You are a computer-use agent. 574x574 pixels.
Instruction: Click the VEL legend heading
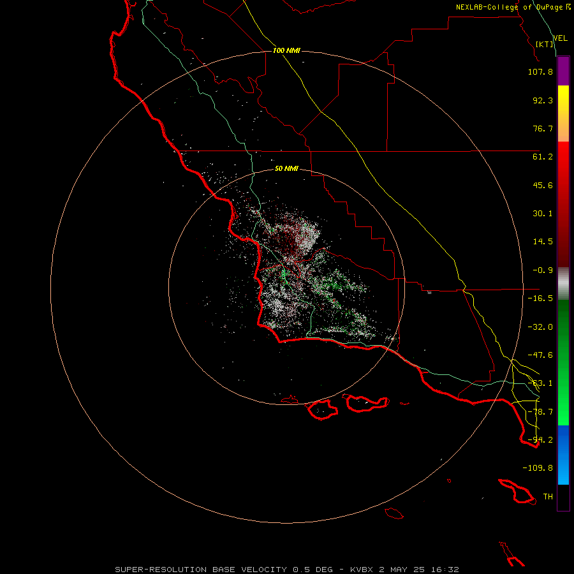[x=560, y=38]
